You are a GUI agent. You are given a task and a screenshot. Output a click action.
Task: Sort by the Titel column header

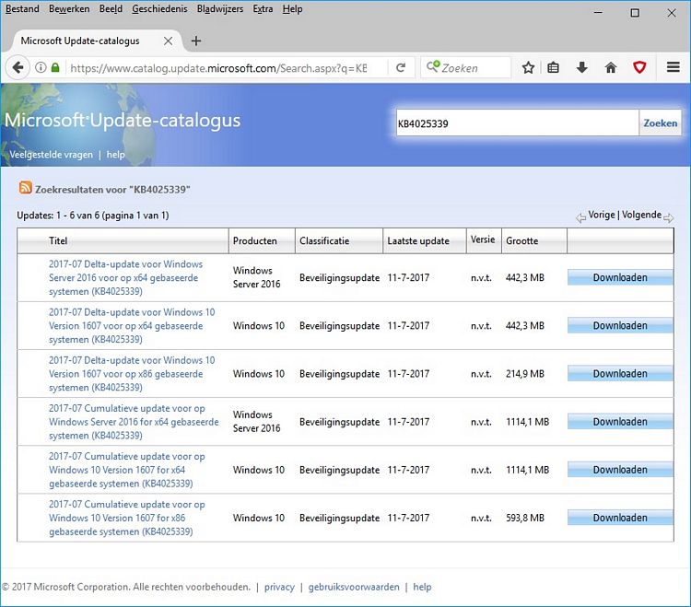(x=58, y=240)
